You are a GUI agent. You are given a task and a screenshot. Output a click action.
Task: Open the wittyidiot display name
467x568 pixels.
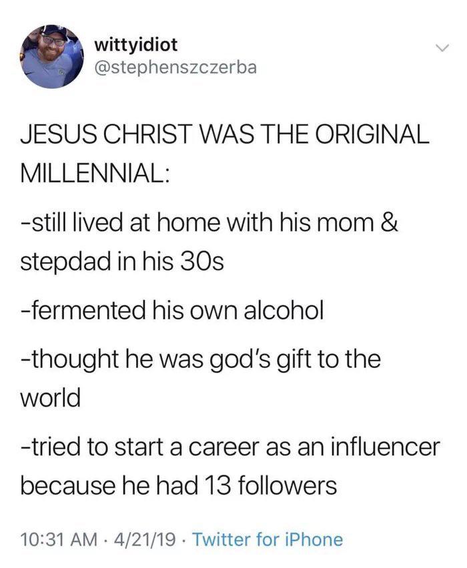(136, 46)
